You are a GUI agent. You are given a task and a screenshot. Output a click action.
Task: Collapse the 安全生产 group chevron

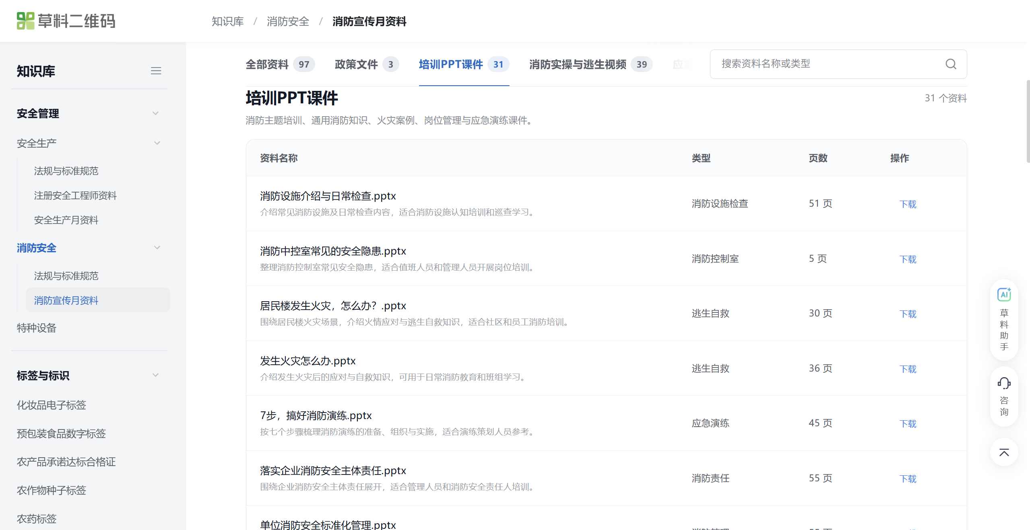[157, 143]
